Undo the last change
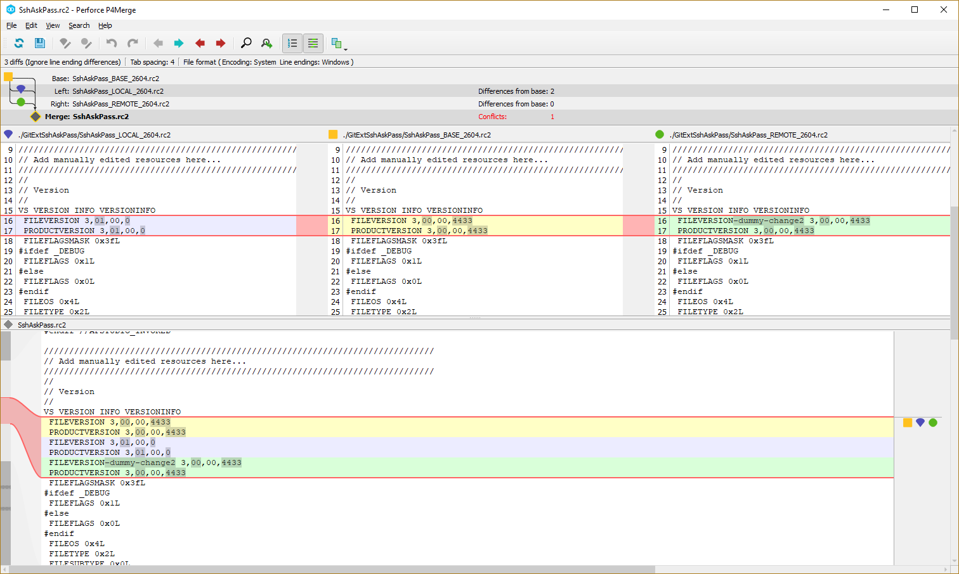Screen dimensions: 959x574 [x=112, y=43]
